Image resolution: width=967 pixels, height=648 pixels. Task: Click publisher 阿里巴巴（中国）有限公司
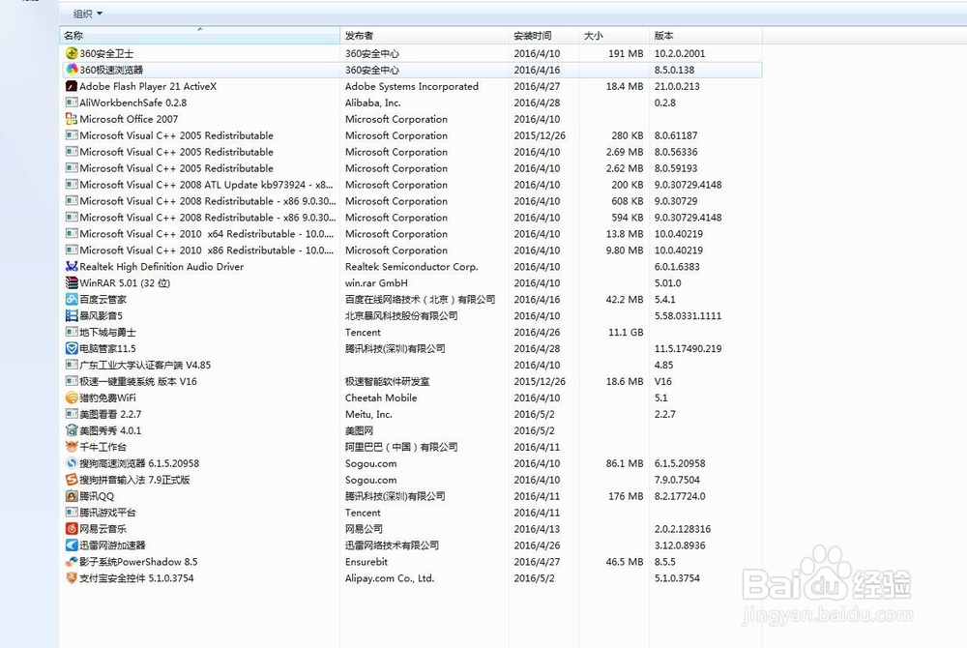pyautogui.click(x=401, y=447)
